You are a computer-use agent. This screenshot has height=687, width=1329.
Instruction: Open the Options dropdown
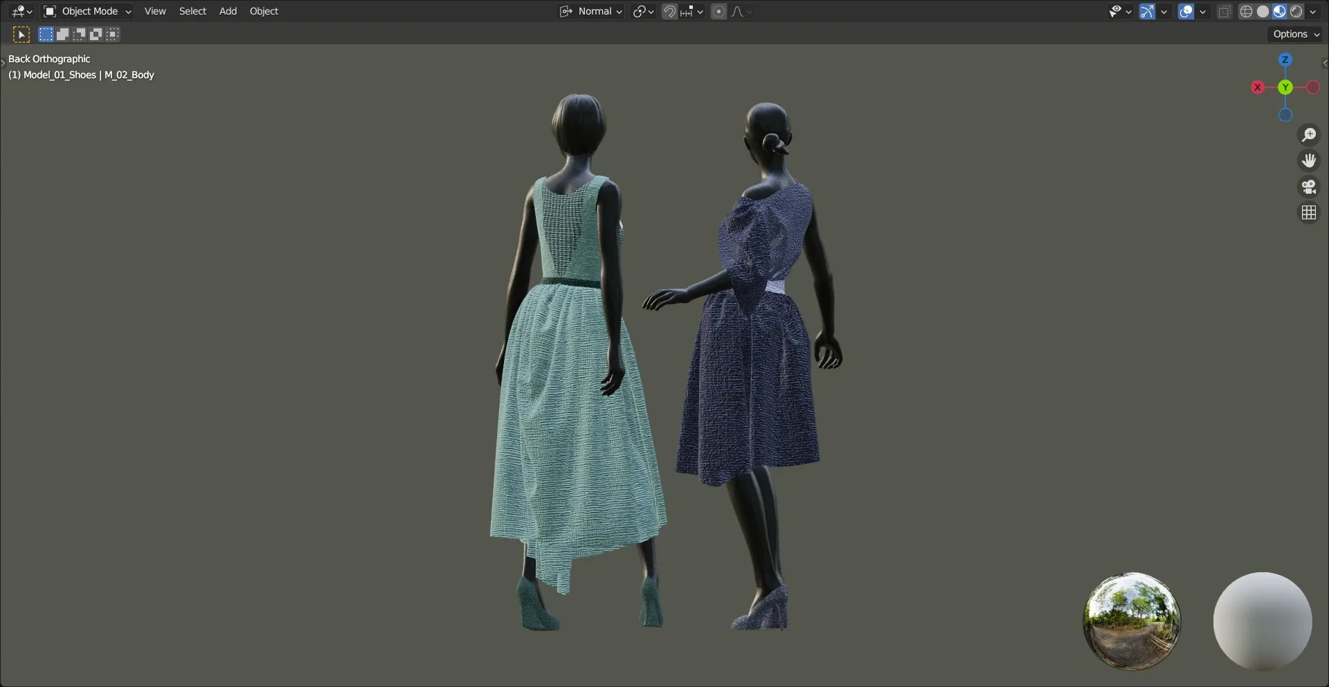point(1296,34)
